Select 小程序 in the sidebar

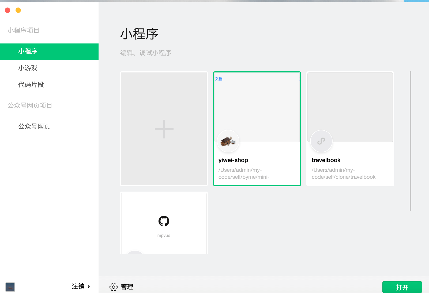28,52
